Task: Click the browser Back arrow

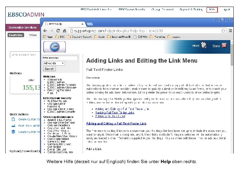Action: point(45,31)
